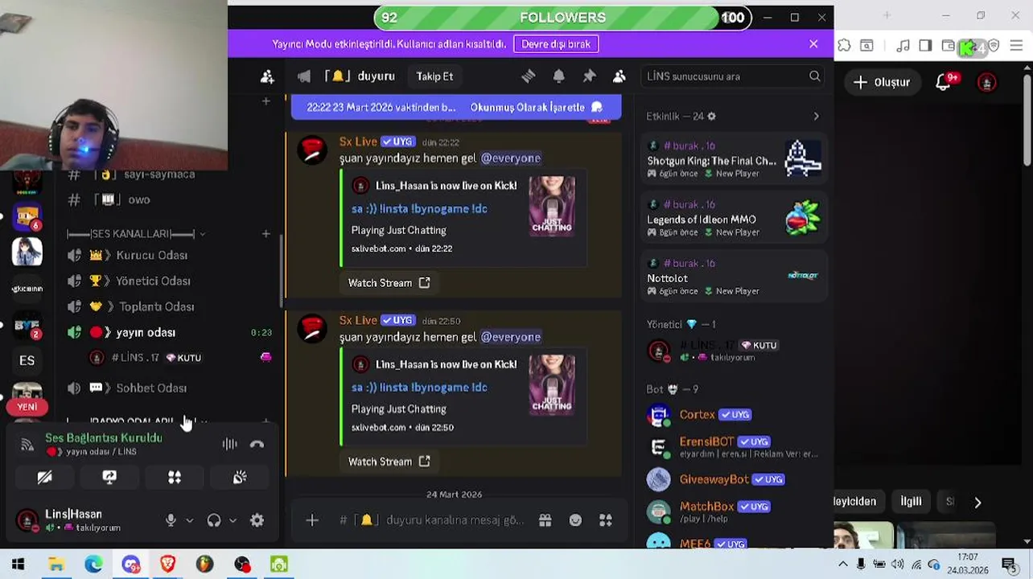The height and width of the screenshot is (579, 1033).
Task: Expand the Etkinlik activity section arrow
Action: click(x=816, y=117)
